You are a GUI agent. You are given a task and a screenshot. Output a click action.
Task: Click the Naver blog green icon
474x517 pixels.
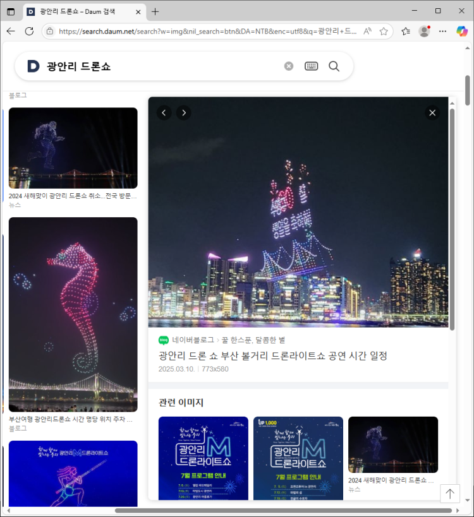click(x=164, y=340)
